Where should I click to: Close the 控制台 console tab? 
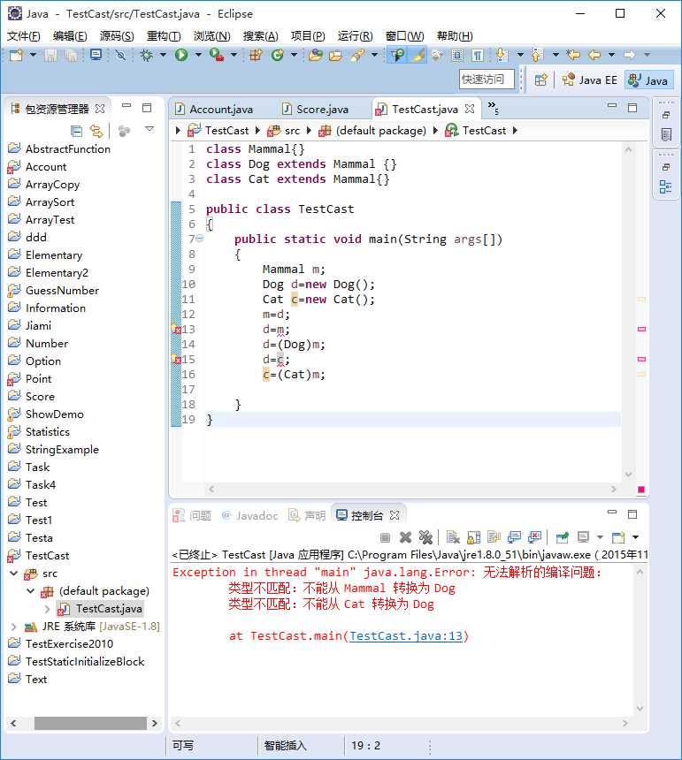(x=395, y=515)
